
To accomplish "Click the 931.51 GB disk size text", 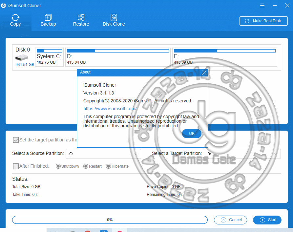I will 25,65.
